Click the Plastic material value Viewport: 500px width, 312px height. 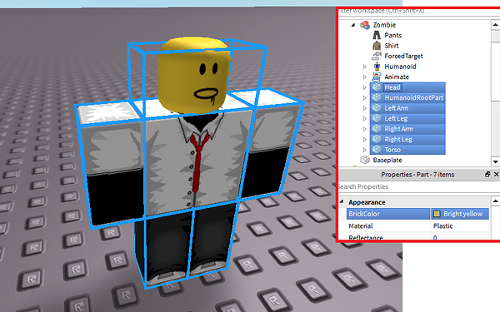pos(443,225)
